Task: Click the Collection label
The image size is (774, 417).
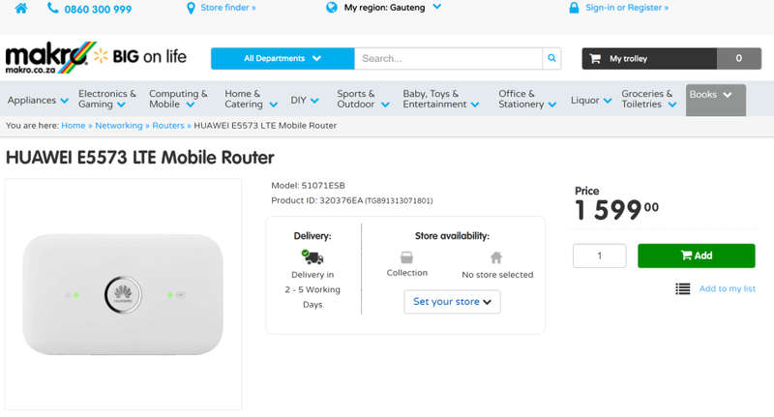Action: pos(406,273)
